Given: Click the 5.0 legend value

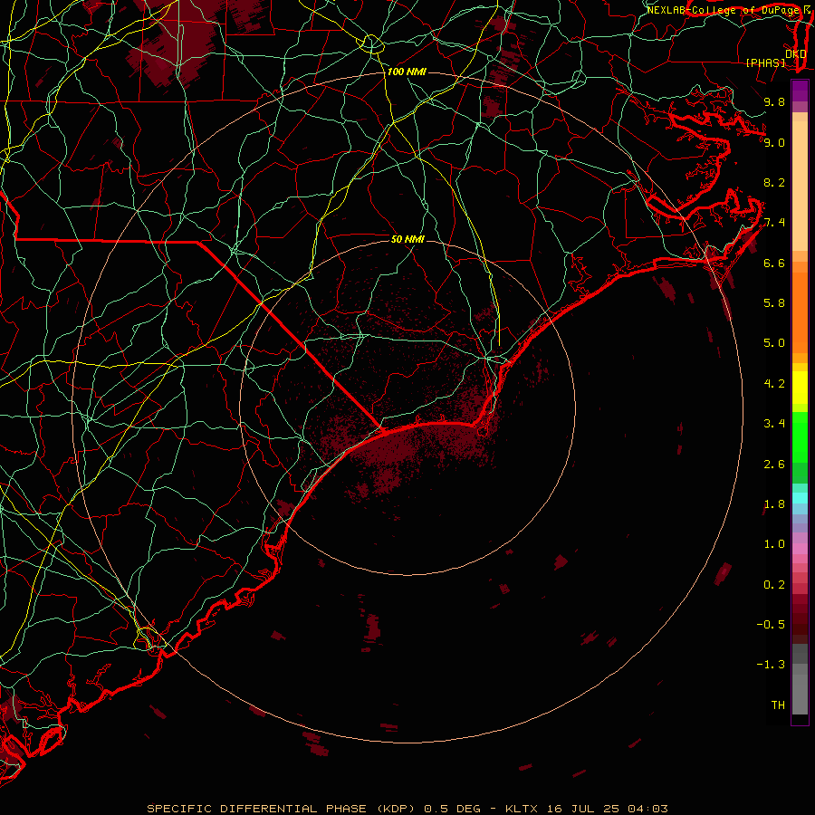Looking at the screenshot, I should click(x=774, y=343).
